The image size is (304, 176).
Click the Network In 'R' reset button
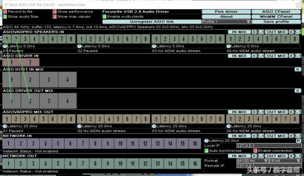298,140
